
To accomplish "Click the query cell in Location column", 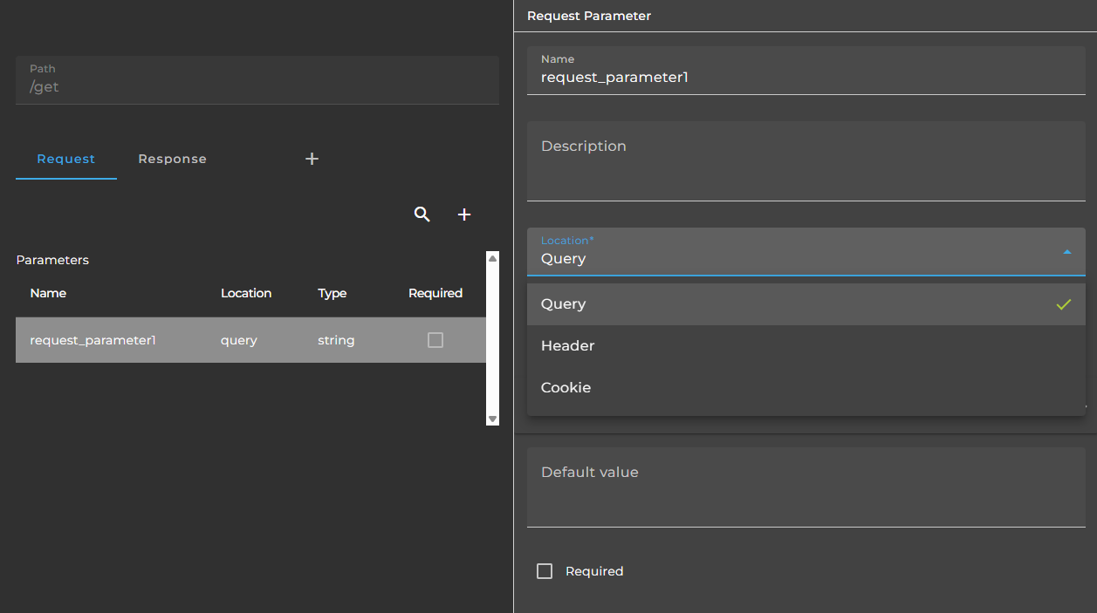I will coord(239,340).
